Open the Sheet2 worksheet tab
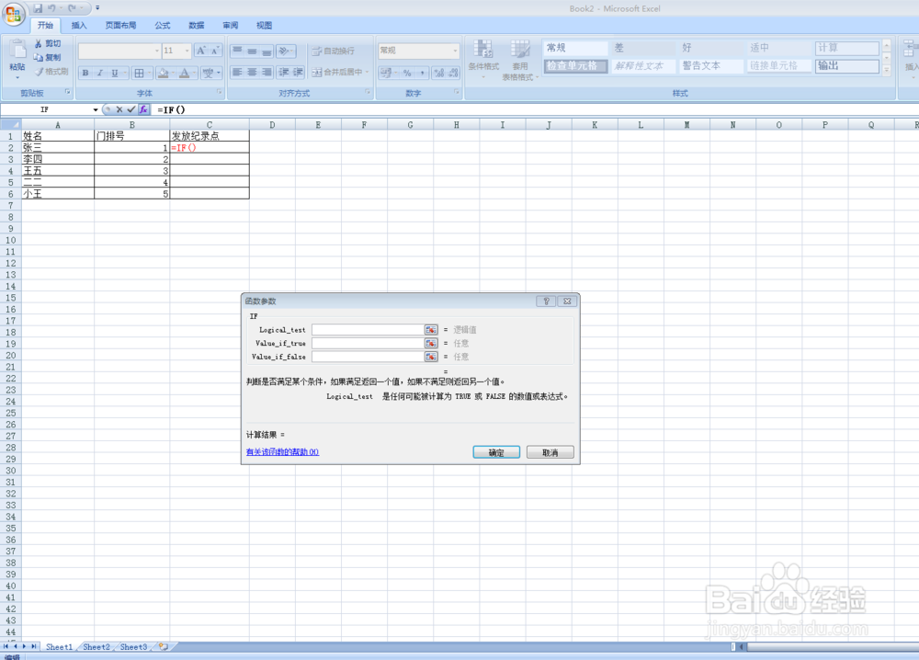 pyautogui.click(x=96, y=646)
